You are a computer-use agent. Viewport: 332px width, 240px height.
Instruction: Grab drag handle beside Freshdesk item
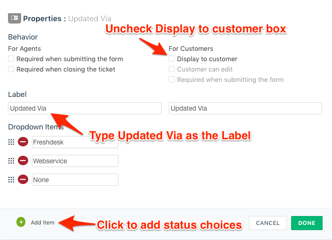[11, 142]
